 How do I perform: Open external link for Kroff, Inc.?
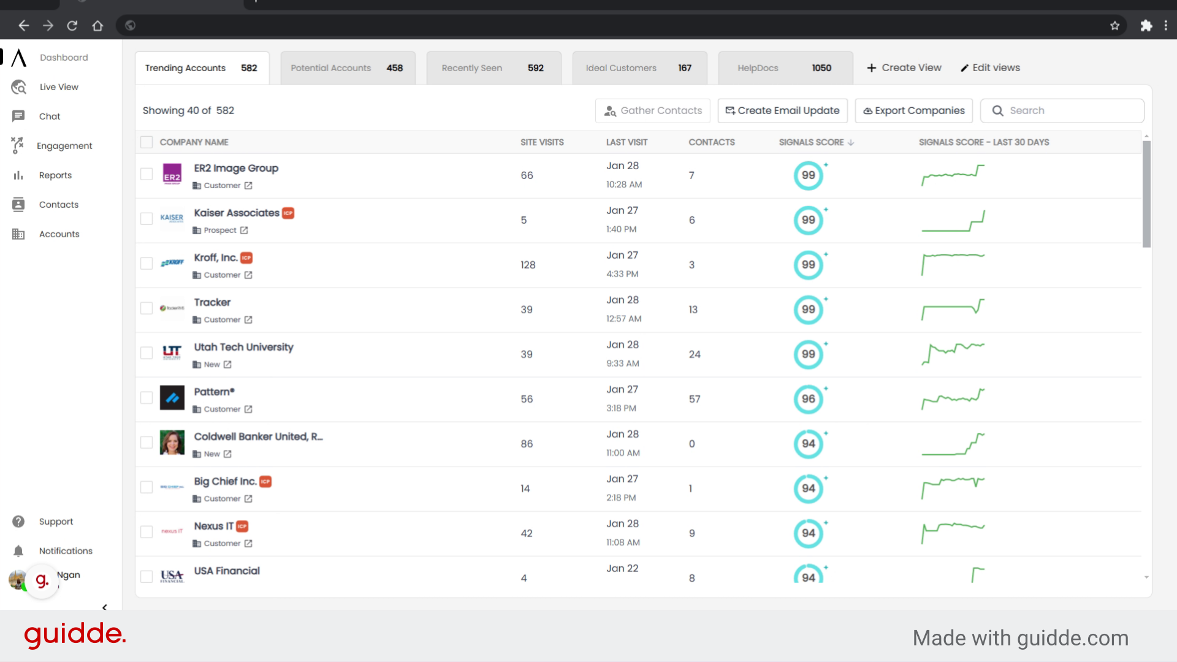[x=248, y=275]
